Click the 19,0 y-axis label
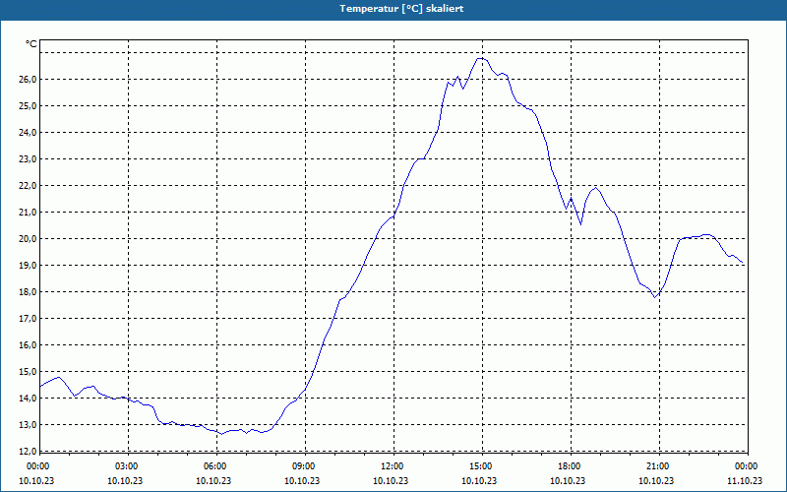This screenshot has width=787, height=492. click(x=28, y=266)
